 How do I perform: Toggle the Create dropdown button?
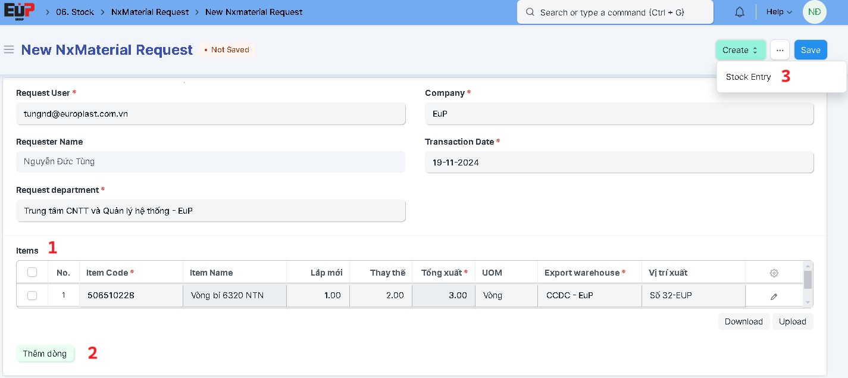740,50
